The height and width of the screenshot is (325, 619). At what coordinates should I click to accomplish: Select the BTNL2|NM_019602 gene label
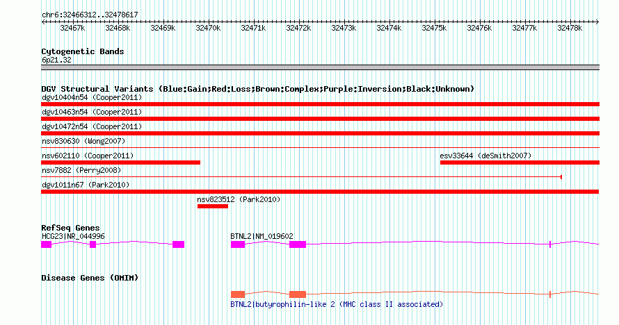(262, 236)
